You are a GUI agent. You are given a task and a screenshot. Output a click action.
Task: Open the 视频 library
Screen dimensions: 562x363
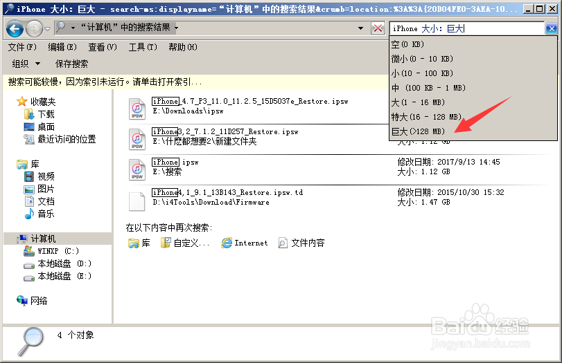coord(39,176)
